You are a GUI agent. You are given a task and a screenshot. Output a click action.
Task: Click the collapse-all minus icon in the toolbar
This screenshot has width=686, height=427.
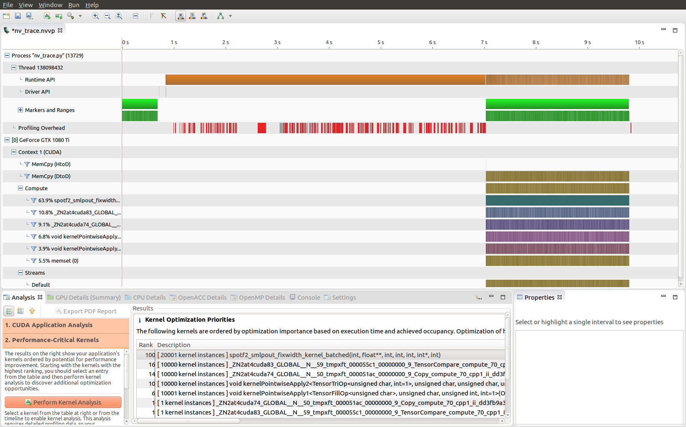point(136,16)
